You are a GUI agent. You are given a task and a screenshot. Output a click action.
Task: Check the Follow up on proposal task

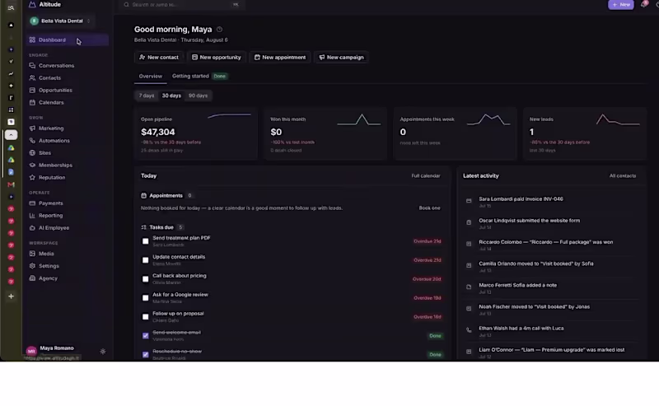point(146,317)
